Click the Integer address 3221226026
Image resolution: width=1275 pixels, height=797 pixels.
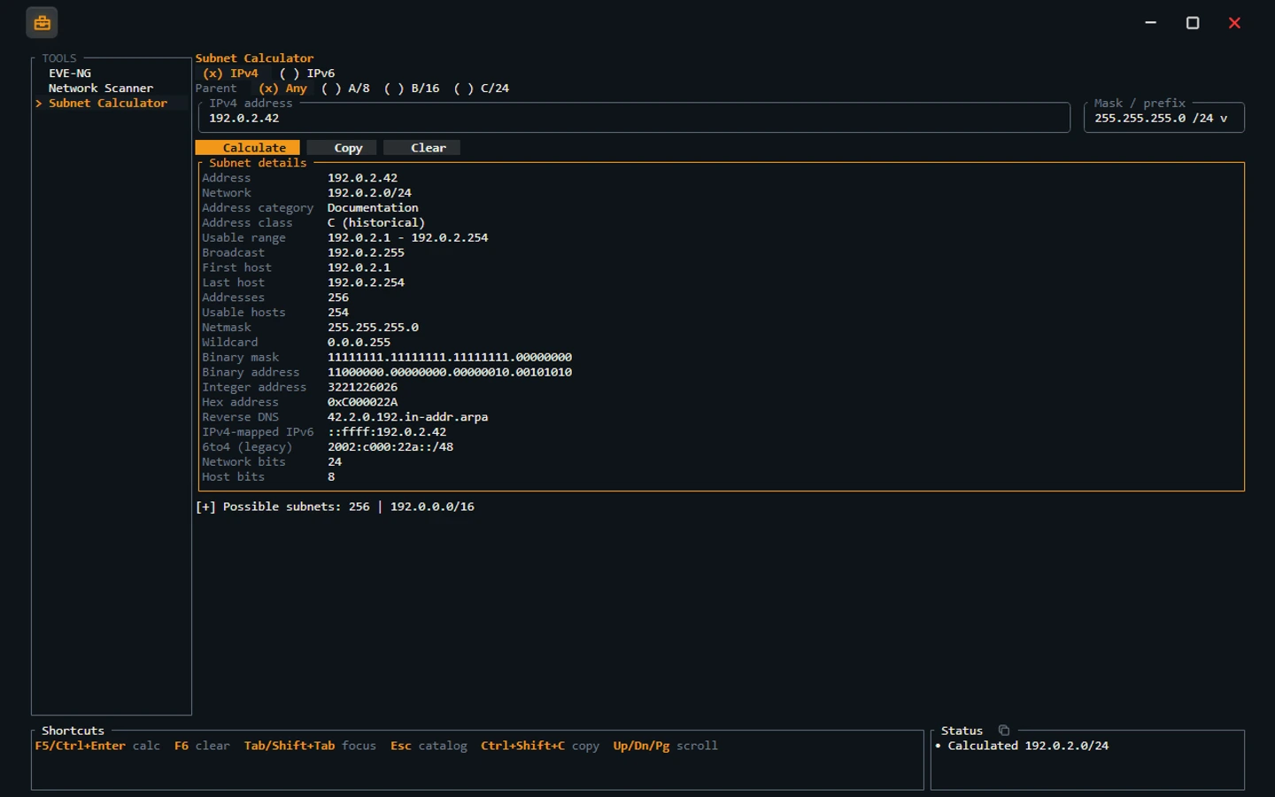(362, 387)
